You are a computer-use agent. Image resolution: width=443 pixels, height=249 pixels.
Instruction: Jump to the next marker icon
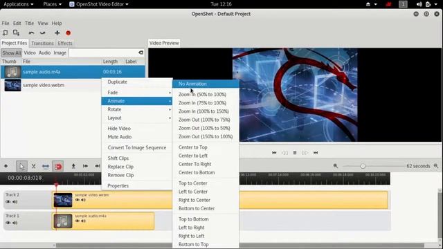tap(97, 166)
